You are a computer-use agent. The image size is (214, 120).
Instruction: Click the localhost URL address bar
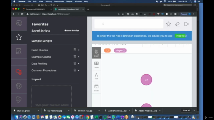(56, 14)
